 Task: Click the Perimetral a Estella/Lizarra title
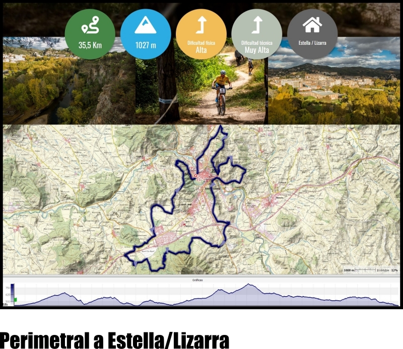pyautogui.click(x=114, y=340)
